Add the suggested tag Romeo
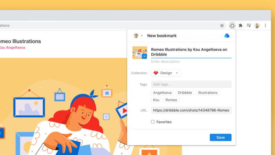Viewport: 275px width, 155px height. click(x=171, y=100)
